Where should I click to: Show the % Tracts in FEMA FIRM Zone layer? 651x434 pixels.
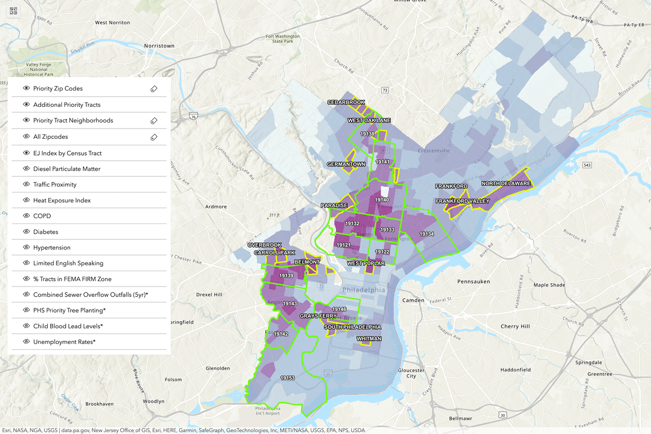[25, 279]
